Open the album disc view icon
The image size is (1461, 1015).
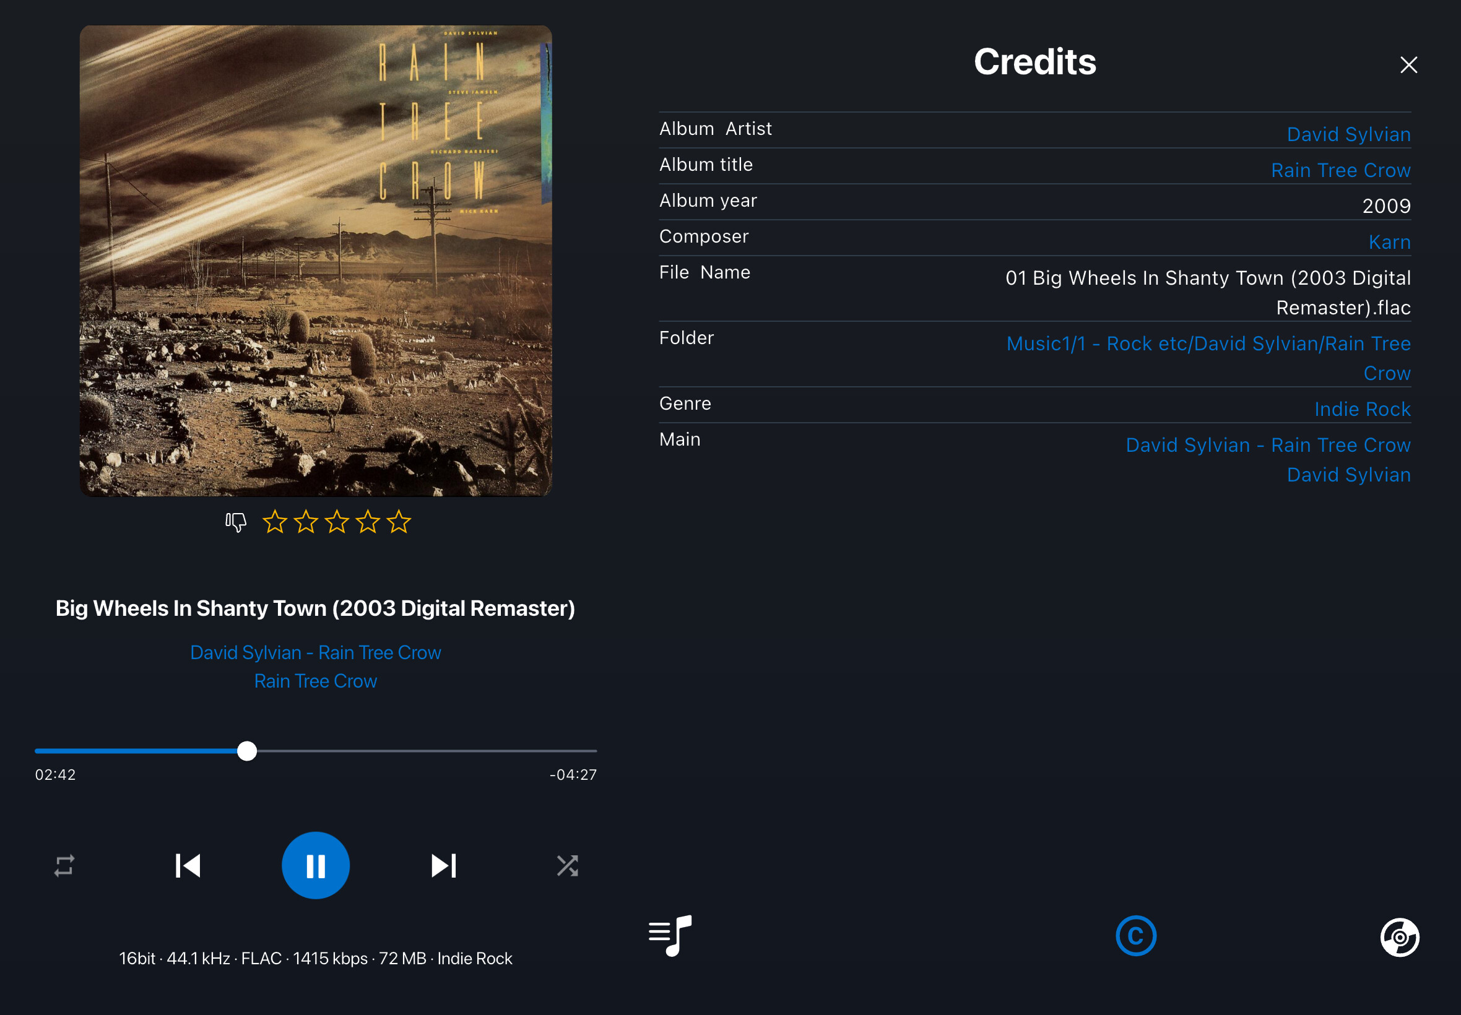pos(1399,937)
